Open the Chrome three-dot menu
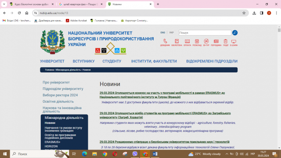Image resolution: width=281 pixels, height=158 pixels. tap(276, 13)
